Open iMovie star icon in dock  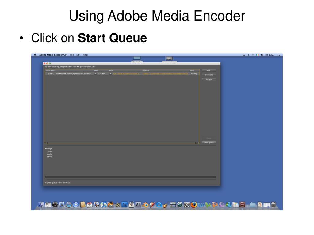click(x=117, y=205)
